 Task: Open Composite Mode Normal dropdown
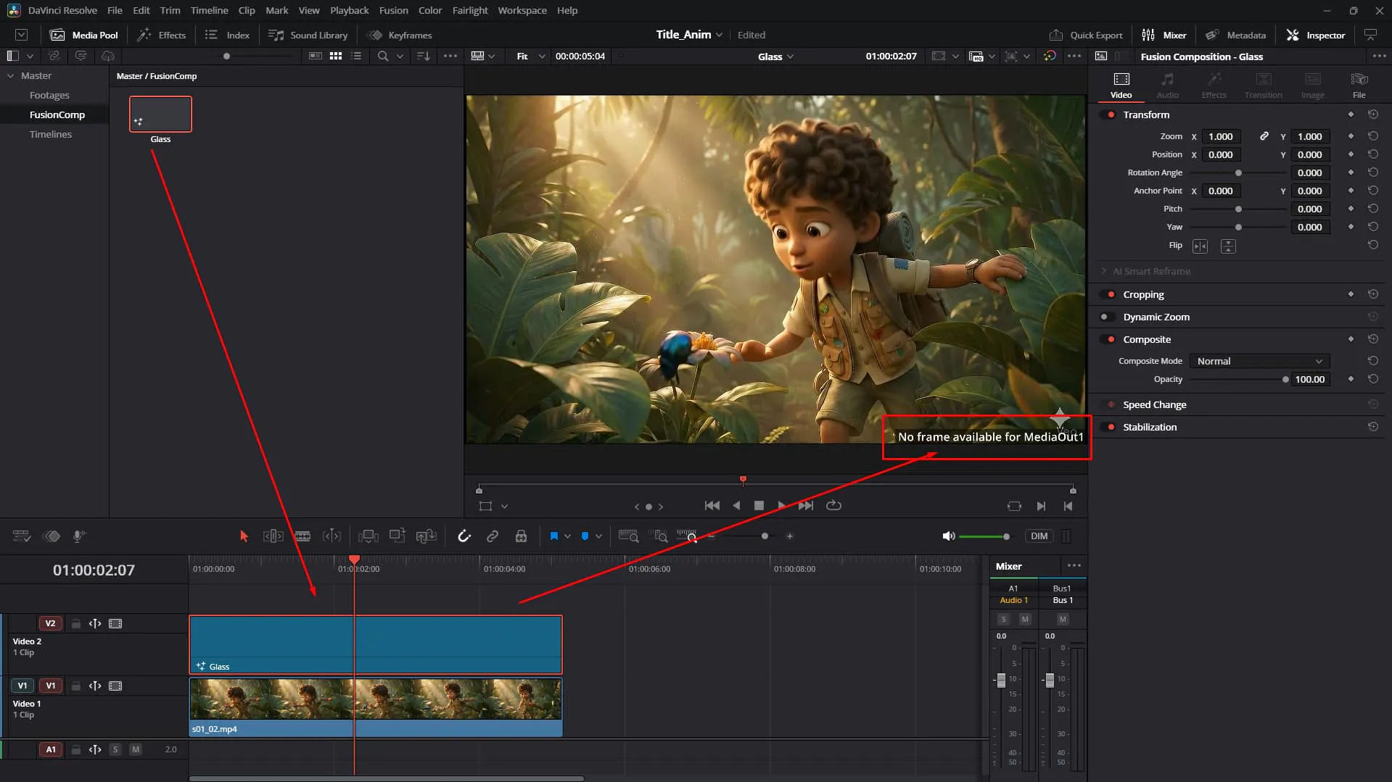tap(1259, 361)
